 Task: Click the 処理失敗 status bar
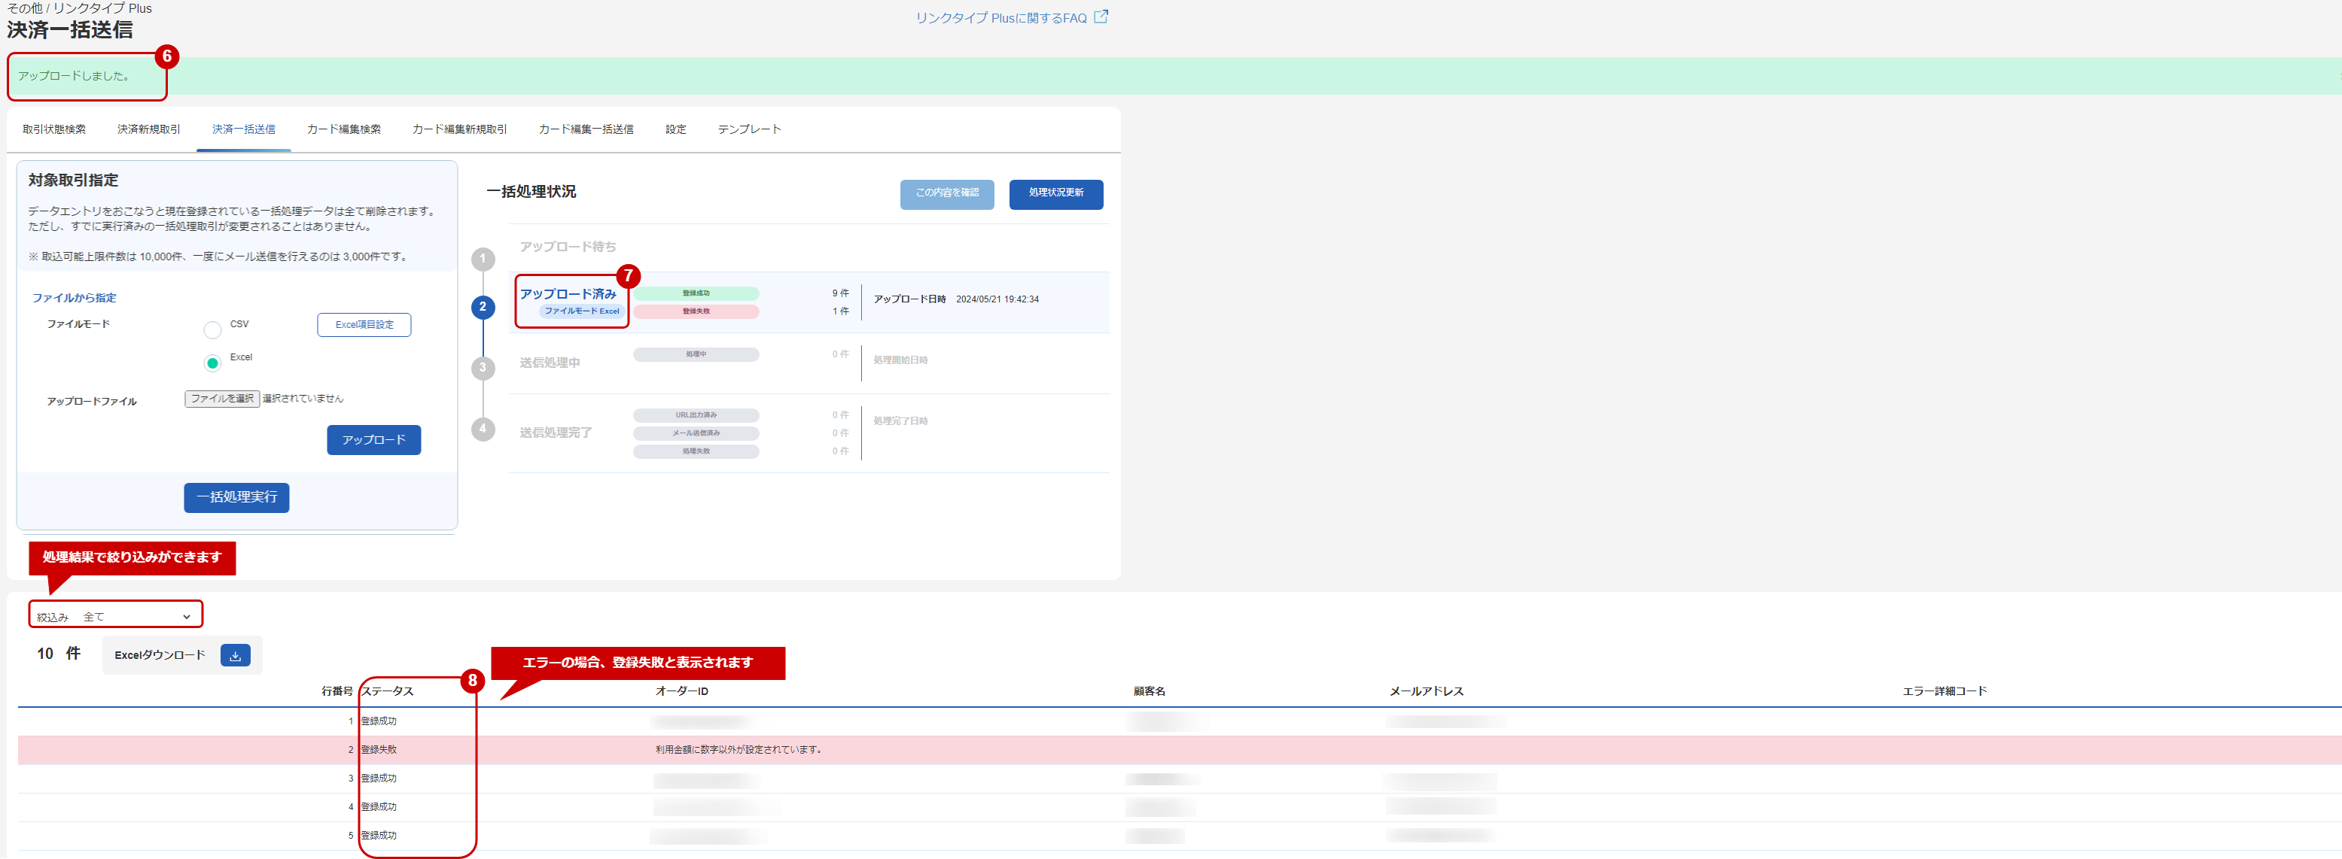(696, 451)
